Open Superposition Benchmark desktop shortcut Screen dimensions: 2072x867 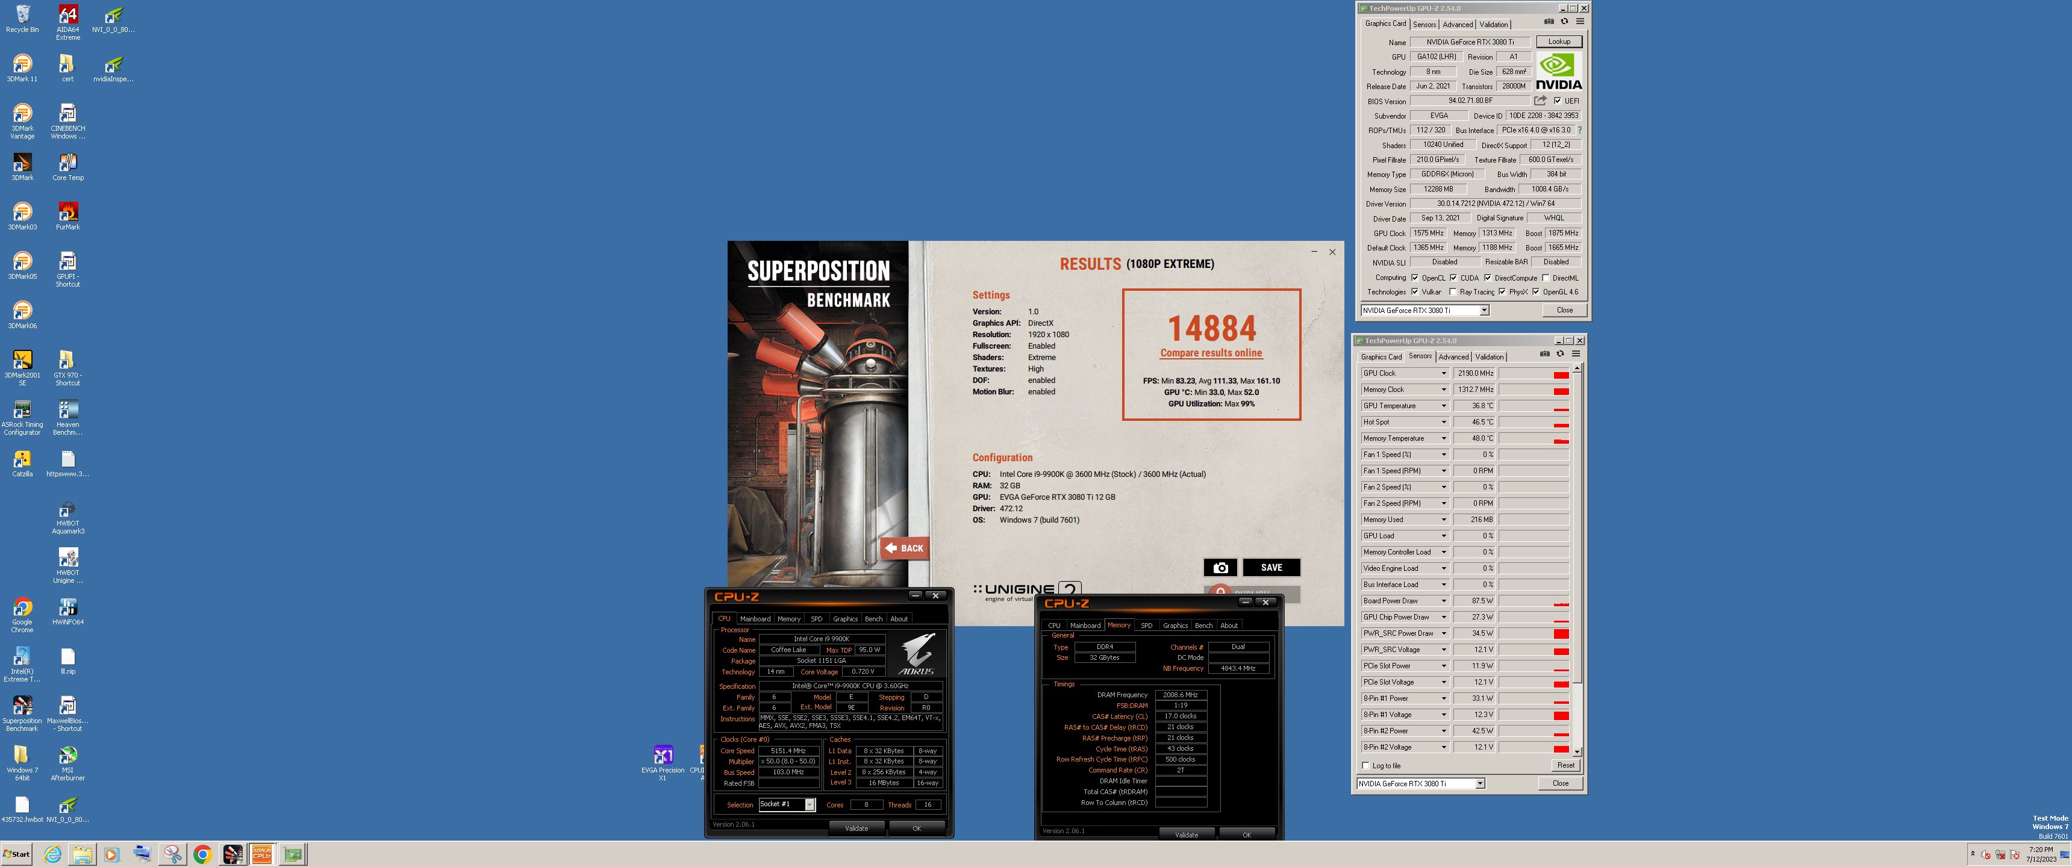click(22, 713)
